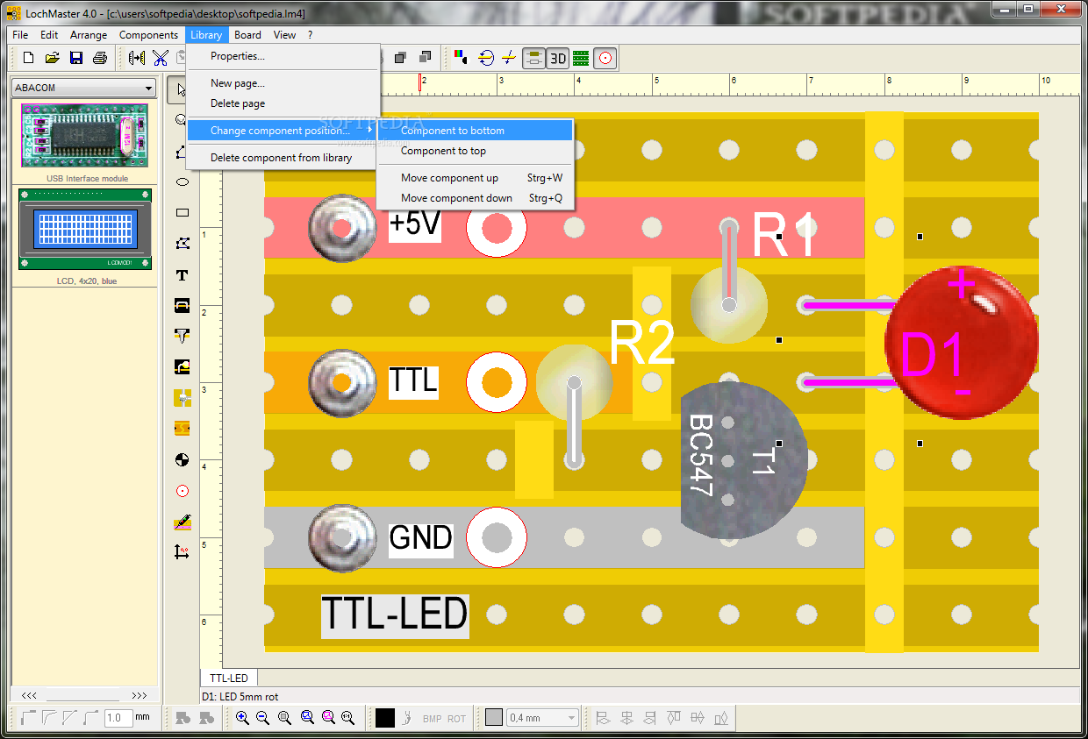Toggle the 3D view button
The height and width of the screenshot is (739, 1088).
557,59
